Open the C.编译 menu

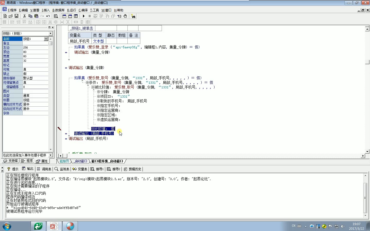coord(83,10)
